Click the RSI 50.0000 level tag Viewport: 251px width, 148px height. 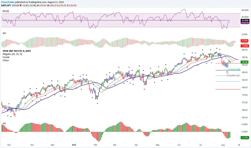click(x=245, y=20)
